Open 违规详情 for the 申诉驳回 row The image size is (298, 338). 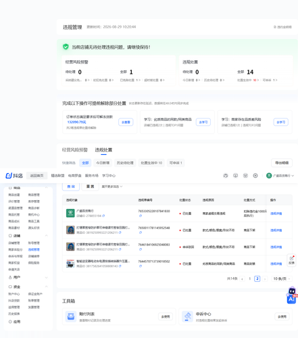276,247
